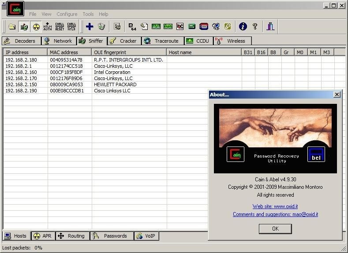Click the recycle bin remove icon

pos(101,27)
